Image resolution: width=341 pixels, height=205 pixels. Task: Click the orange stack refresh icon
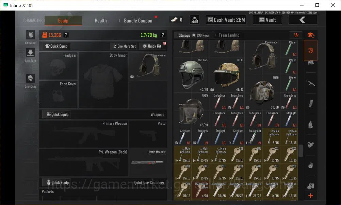pyautogui.click(x=311, y=35)
